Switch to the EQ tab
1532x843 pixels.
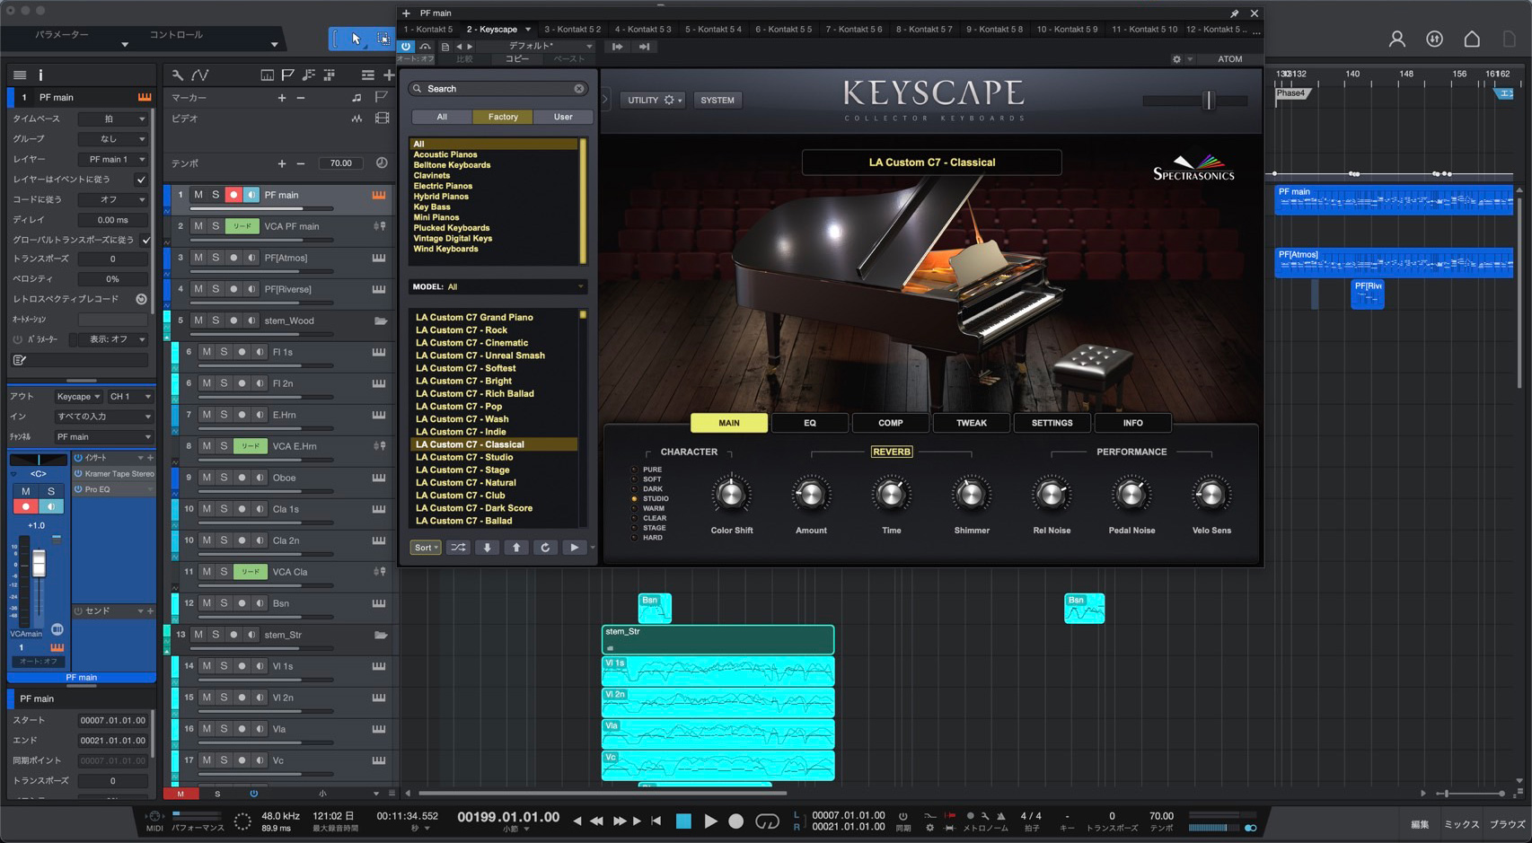pyautogui.click(x=810, y=423)
